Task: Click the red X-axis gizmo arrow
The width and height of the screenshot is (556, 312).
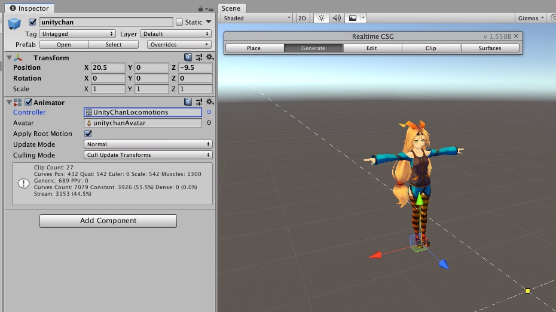Action: click(375, 255)
